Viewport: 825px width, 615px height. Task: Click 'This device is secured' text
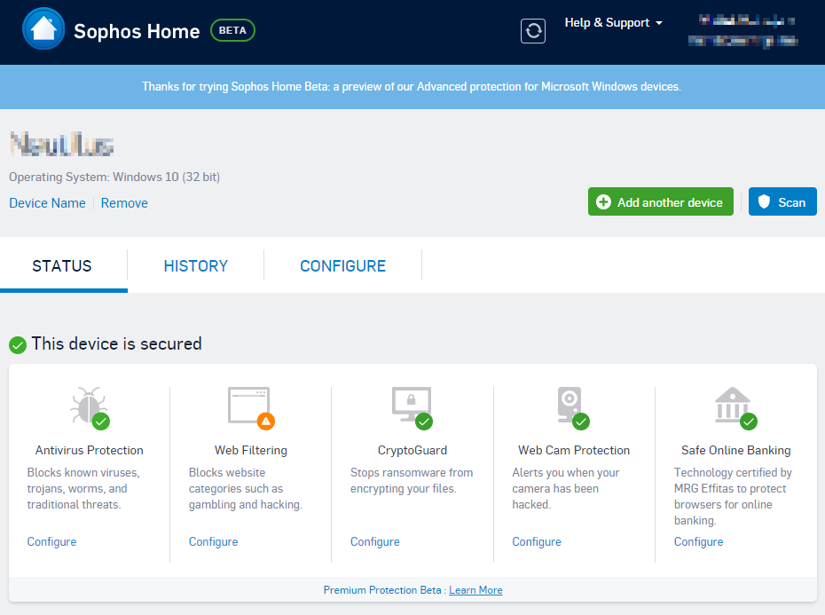[x=117, y=343]
